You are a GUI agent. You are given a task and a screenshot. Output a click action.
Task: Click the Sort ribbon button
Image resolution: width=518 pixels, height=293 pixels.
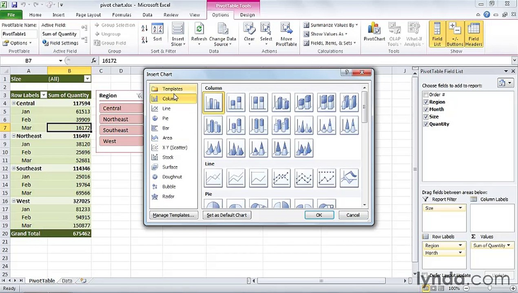point(157,33)
